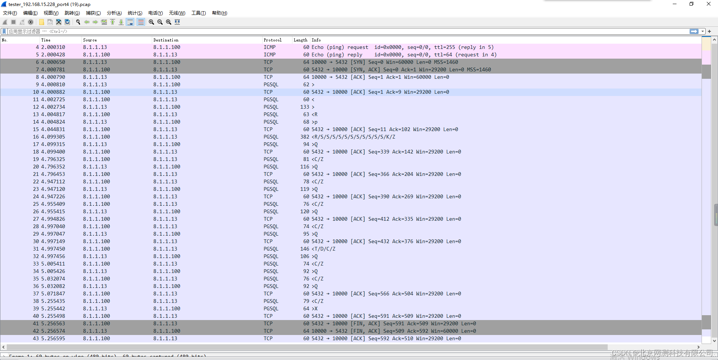718x360 pixels.
Task: Click the go to specified packet icon
Action: (104, 22)
